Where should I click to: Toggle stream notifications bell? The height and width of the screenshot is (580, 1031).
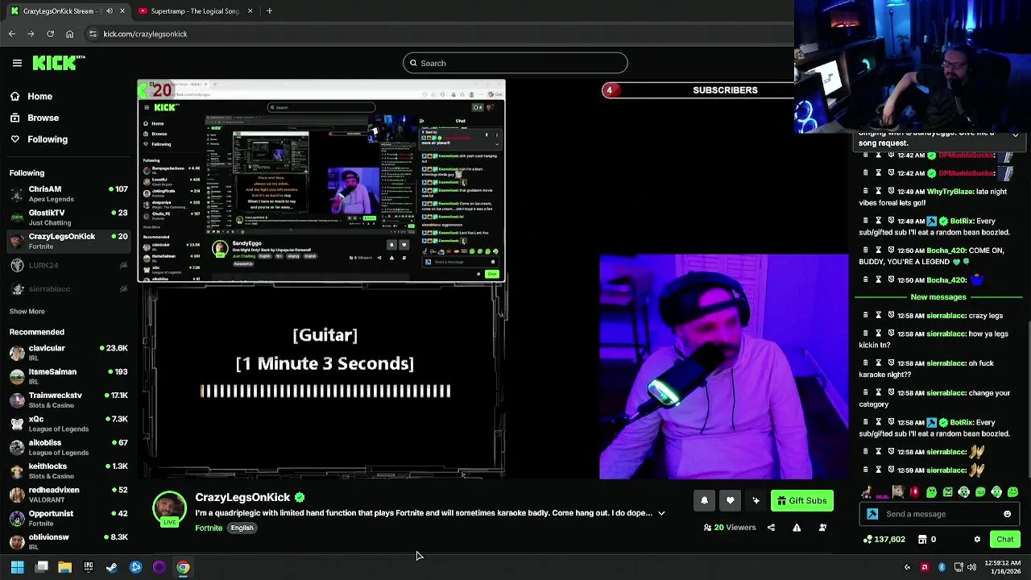pyautogui.click(x=704, y=500)
